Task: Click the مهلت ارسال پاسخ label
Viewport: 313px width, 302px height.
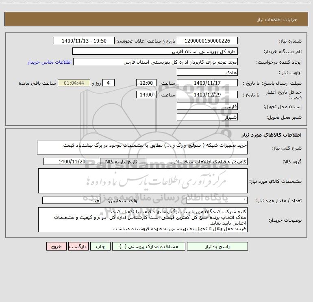Action: point(282,83)
